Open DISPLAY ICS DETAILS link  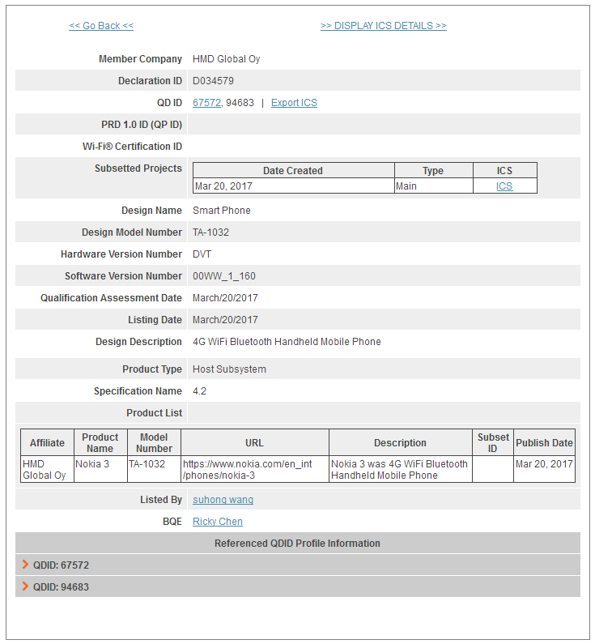click(383, 26)
